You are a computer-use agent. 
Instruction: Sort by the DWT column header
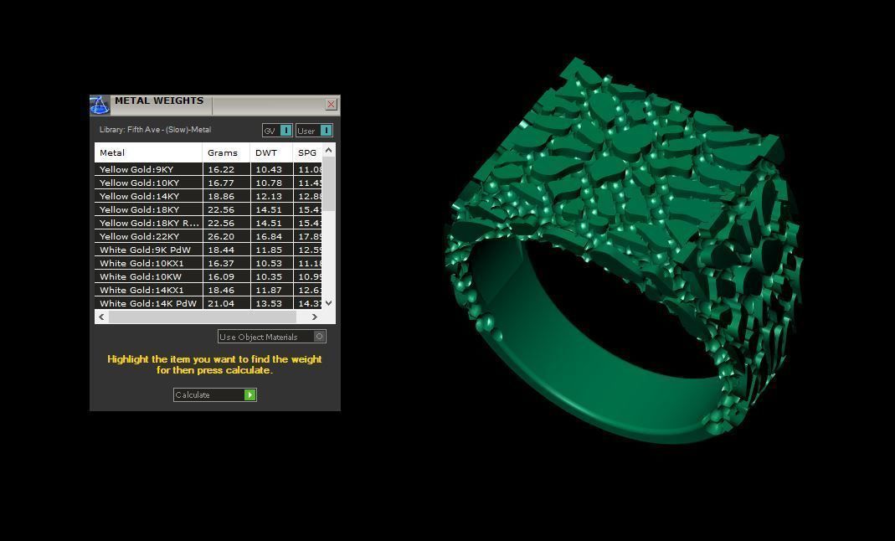tap(271, 153)
